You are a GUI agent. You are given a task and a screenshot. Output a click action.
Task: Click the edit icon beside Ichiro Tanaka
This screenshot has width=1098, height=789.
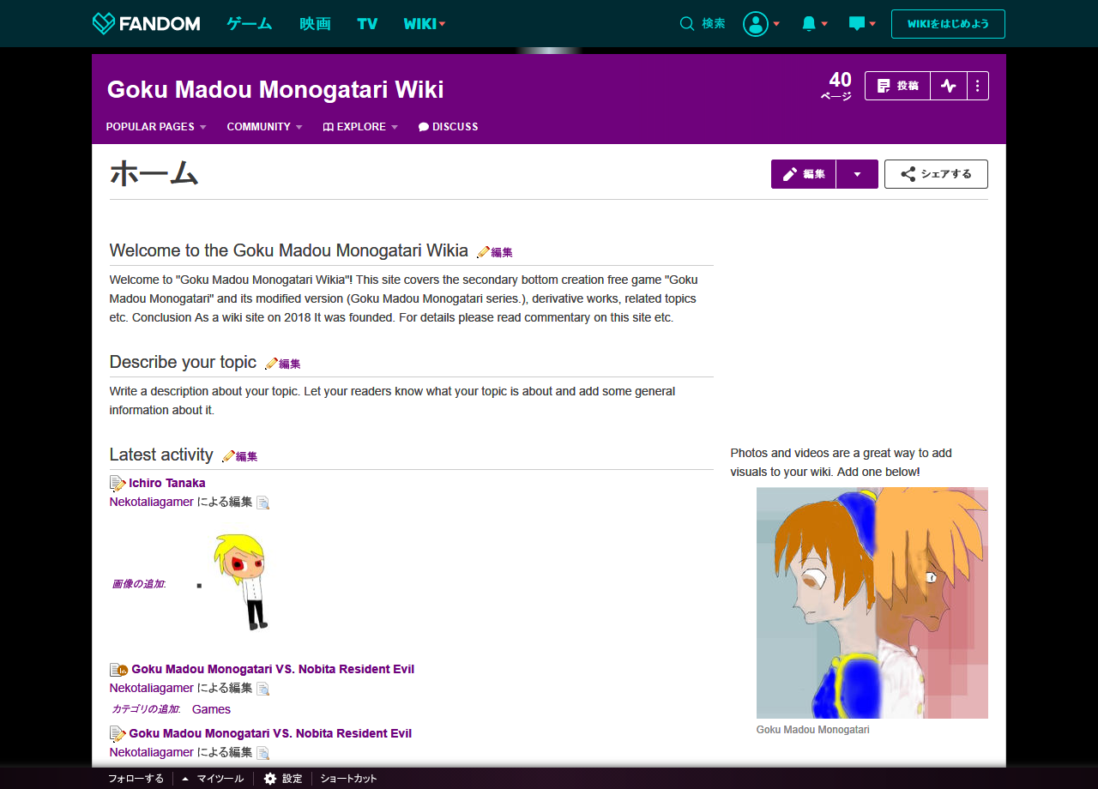coord(118,483)
